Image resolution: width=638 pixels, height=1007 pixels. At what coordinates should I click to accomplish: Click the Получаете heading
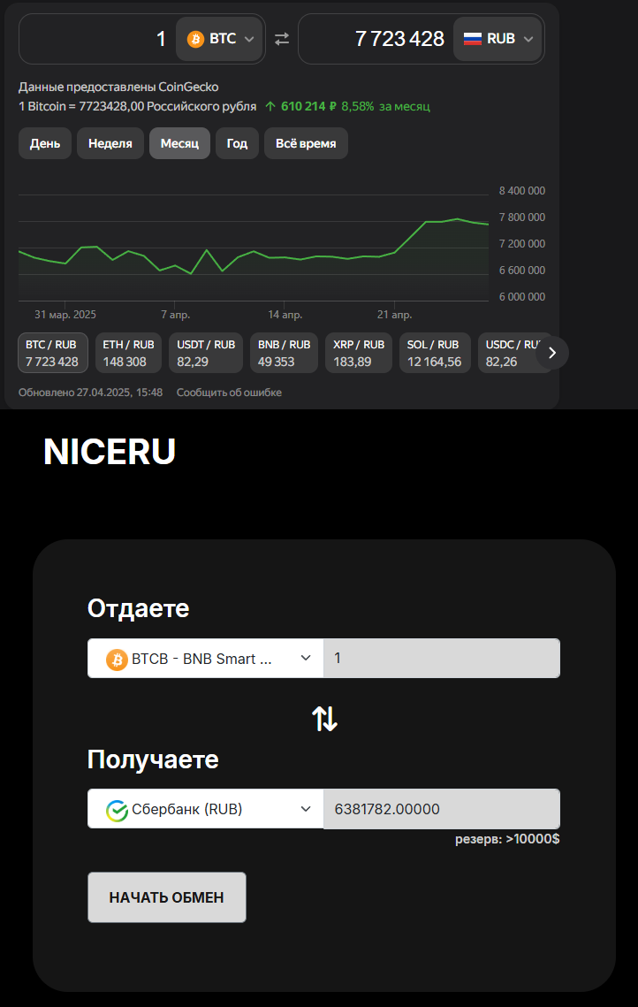coord(154,759)
